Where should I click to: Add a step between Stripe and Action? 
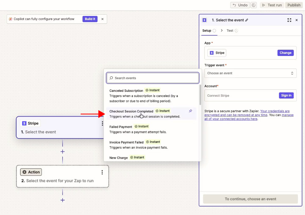(x=63, y=152)
